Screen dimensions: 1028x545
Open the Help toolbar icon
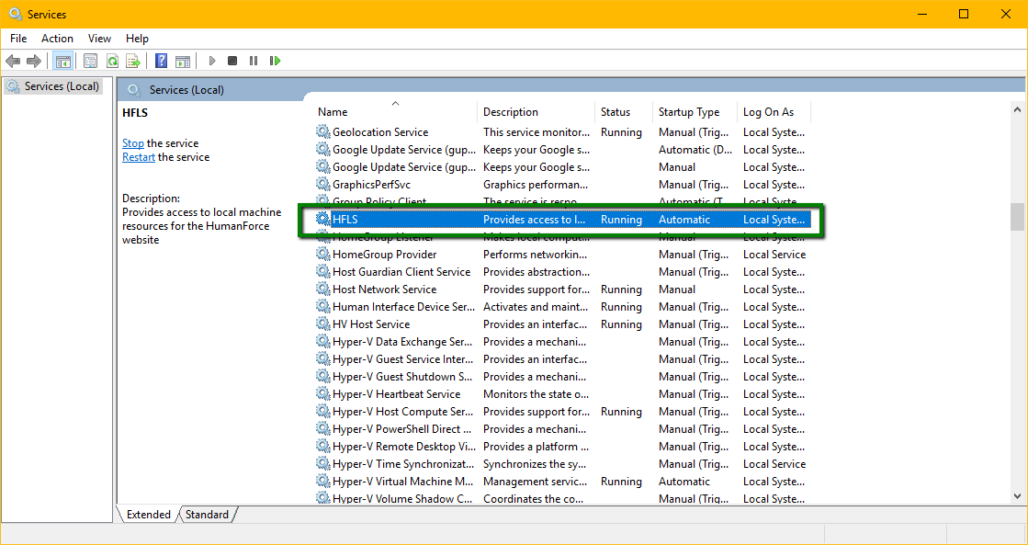[x=162, y=61]
